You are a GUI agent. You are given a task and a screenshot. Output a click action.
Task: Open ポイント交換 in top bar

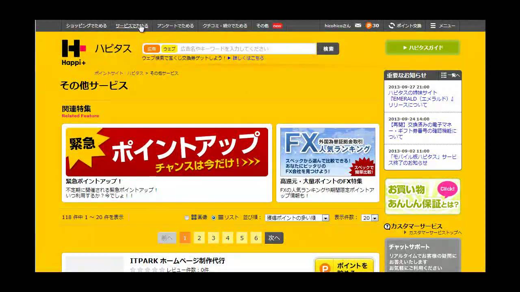(405, 26)
